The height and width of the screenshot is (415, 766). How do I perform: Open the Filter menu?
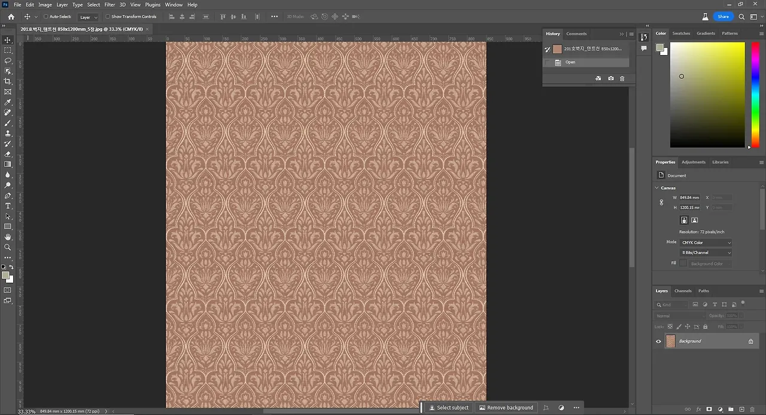pos(110,5)
